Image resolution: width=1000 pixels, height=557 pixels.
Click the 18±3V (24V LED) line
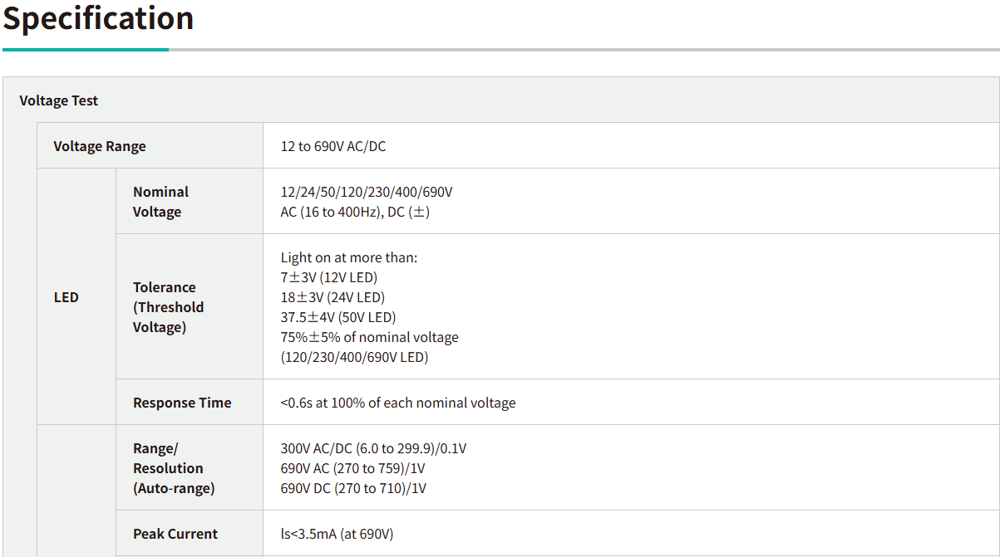(x=333, y=297)
